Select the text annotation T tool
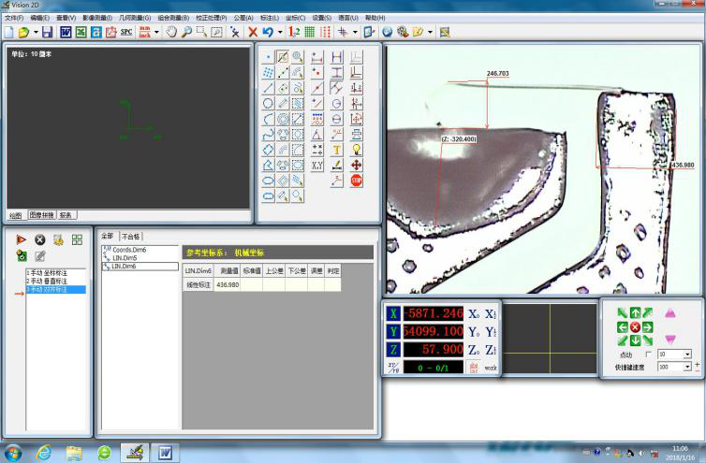This screenshot has height=463, width=706. click(337, 149)
